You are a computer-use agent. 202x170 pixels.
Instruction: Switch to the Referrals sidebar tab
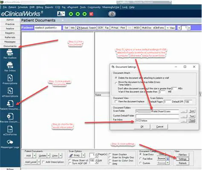coord(10,37)
